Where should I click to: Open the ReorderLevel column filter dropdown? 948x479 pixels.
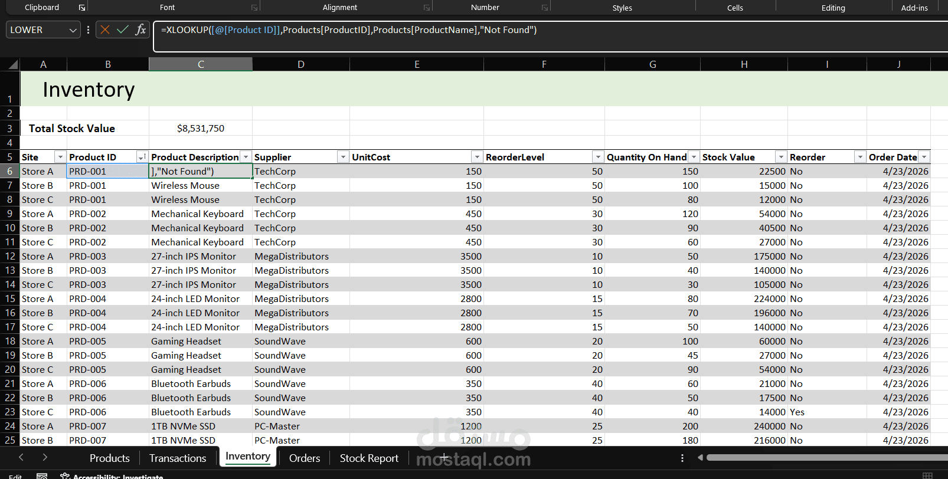point(598,157)
